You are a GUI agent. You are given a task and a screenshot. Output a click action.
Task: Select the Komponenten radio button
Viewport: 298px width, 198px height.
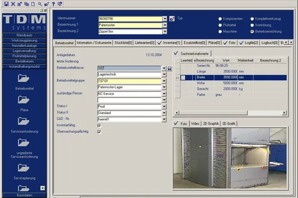[220, 19]
